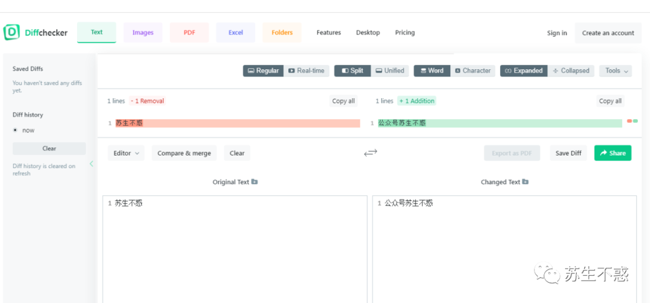Image resolution: width=650 pixels, height=303 pixels.
Task: Select Split view layout
Action: pyautogui.click(x=352, y=70)
